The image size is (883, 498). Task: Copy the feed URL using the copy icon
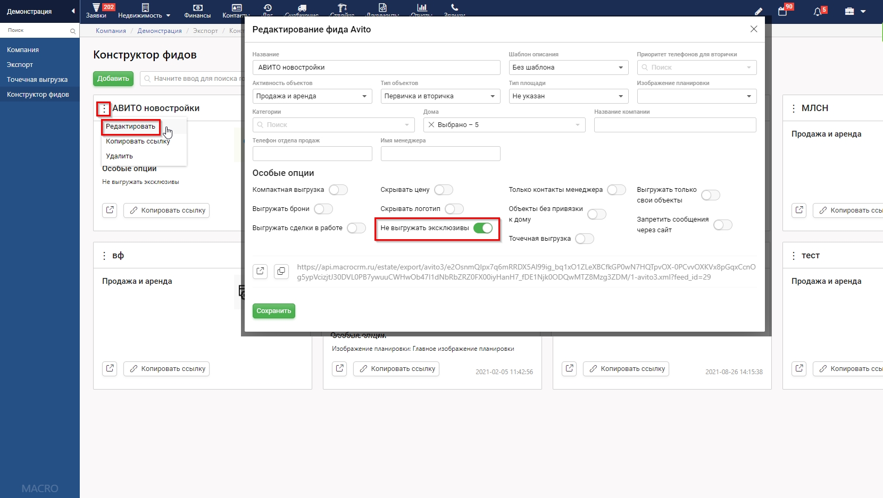[x=281, y=271]
